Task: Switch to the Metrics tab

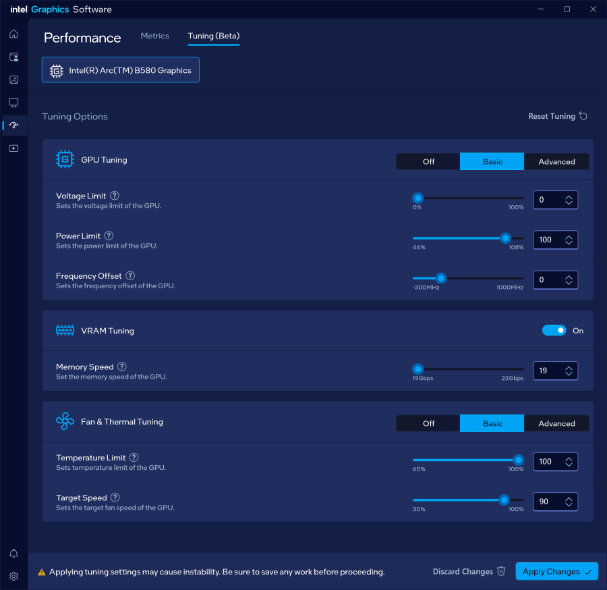Action: (155, 36)
